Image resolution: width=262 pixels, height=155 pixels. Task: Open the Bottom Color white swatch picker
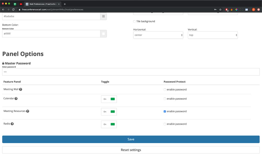pos(103,34)
